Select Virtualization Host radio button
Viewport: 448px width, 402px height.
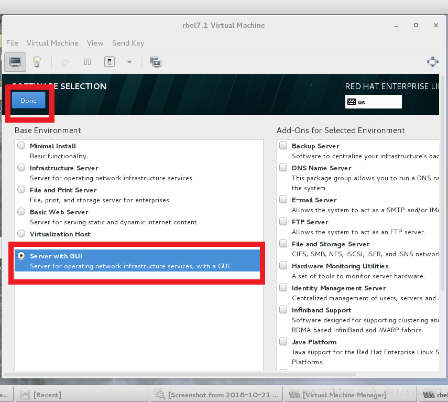[21, 234]
